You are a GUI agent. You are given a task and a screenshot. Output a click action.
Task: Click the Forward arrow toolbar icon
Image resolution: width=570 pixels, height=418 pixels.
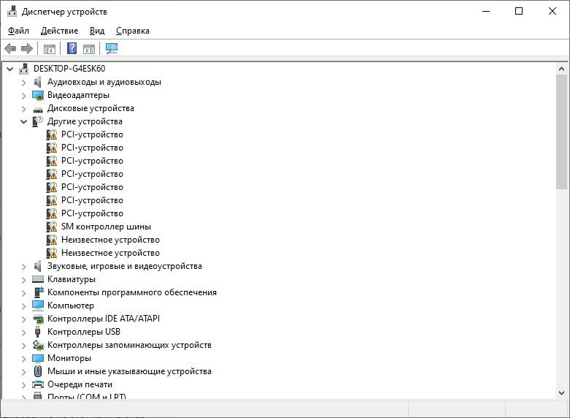[27, 48]
